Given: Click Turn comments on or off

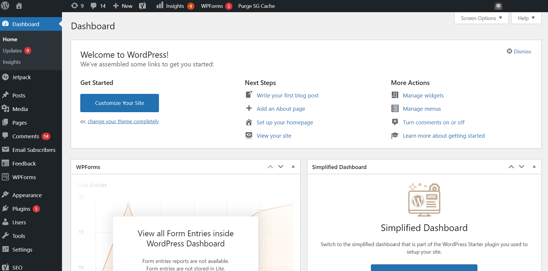Looking at the screenshot, I should 434,122.
